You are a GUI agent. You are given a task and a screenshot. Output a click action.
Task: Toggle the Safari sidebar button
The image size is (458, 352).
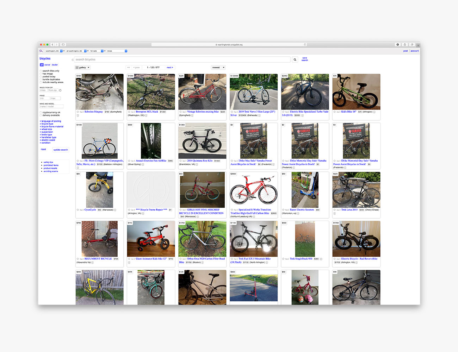coord(63,45)
